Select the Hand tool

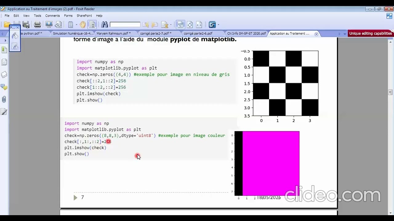82,25
